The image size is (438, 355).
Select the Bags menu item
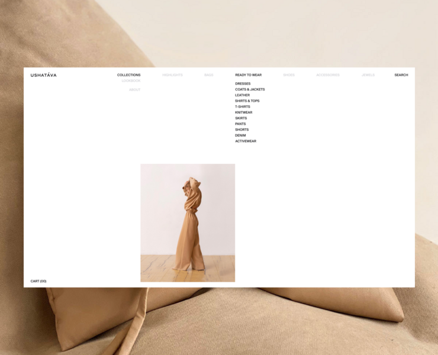point(209,75)
